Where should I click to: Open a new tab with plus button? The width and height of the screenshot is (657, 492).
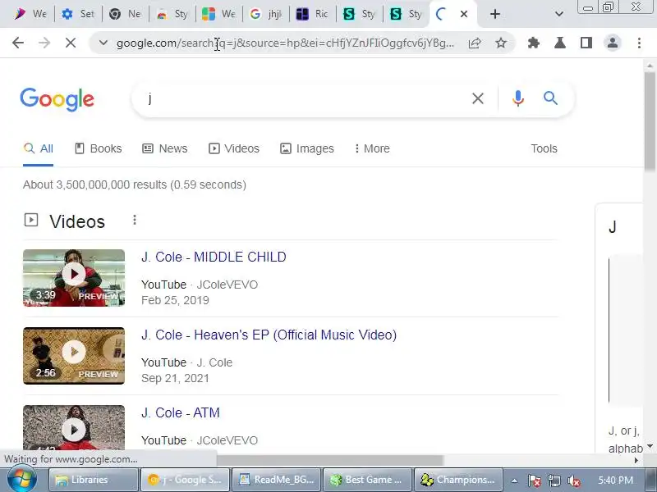pyautogui.click(x=495, y=14)
